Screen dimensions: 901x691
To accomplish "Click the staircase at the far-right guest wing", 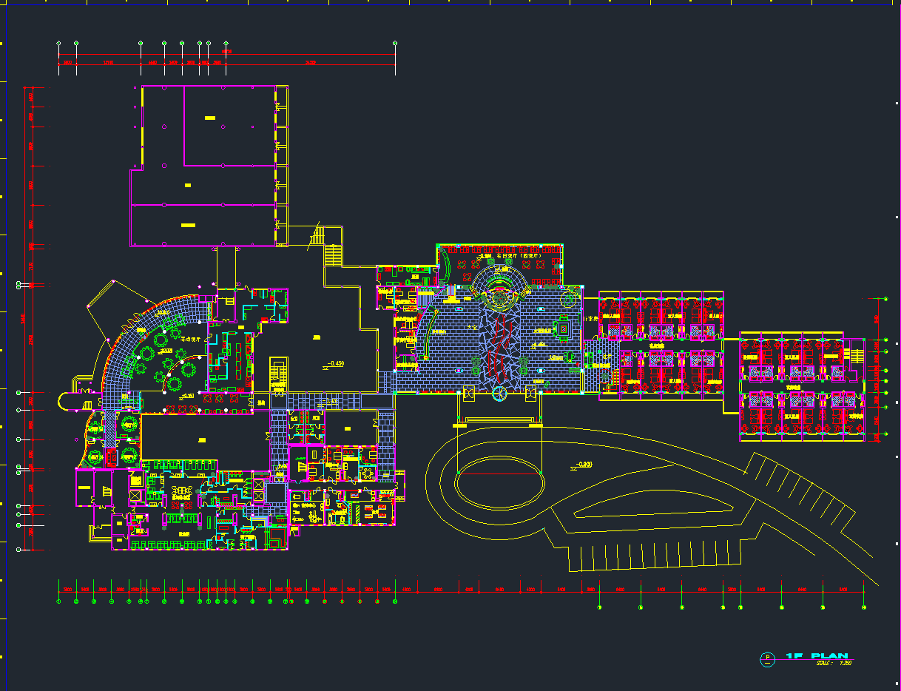I will (x=856, y=354).
